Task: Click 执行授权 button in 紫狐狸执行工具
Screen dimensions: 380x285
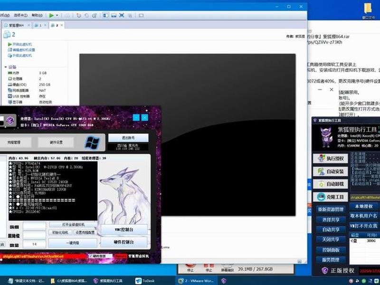Action: [331, 159]
